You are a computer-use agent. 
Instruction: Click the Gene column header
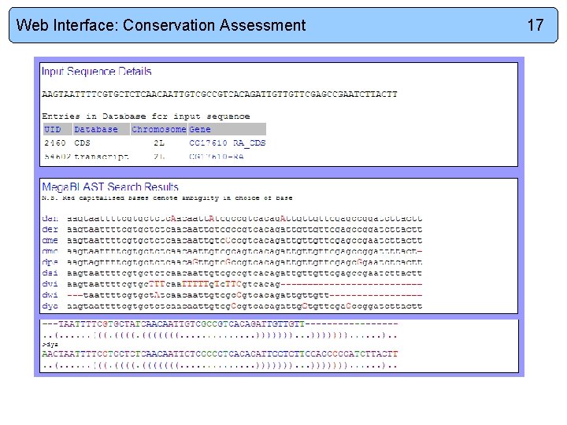[x=227, y=129]
